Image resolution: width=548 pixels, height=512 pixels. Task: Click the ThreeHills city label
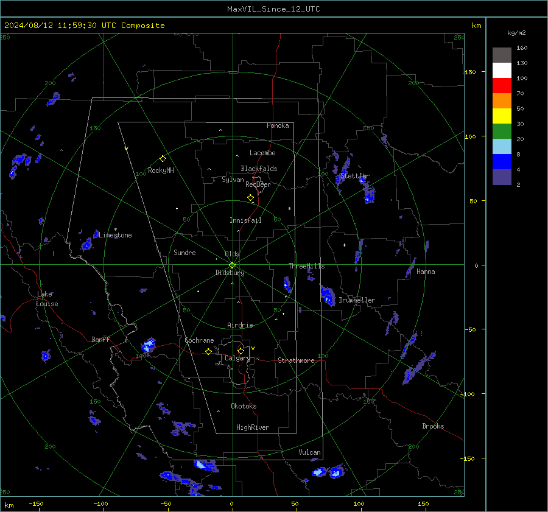[x=306, y=266]
